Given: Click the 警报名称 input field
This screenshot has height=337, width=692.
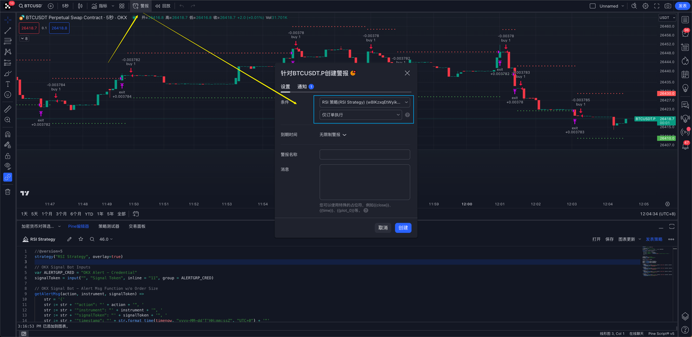Looking at the screenshot, I should click(364, 154).
